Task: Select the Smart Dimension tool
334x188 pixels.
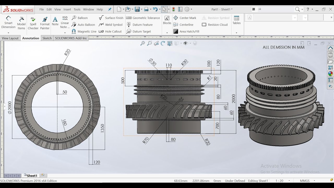Action: tap(8, 22)
